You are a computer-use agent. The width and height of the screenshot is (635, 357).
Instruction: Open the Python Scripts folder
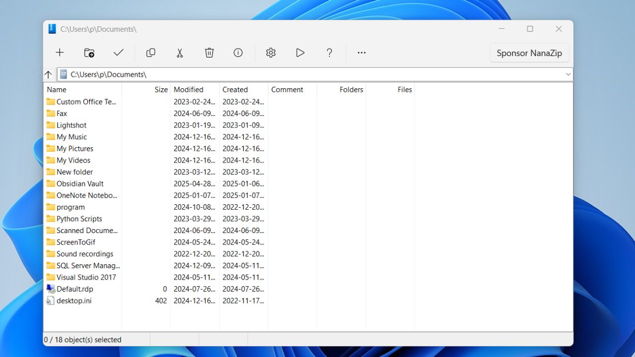tap(79, 219)
